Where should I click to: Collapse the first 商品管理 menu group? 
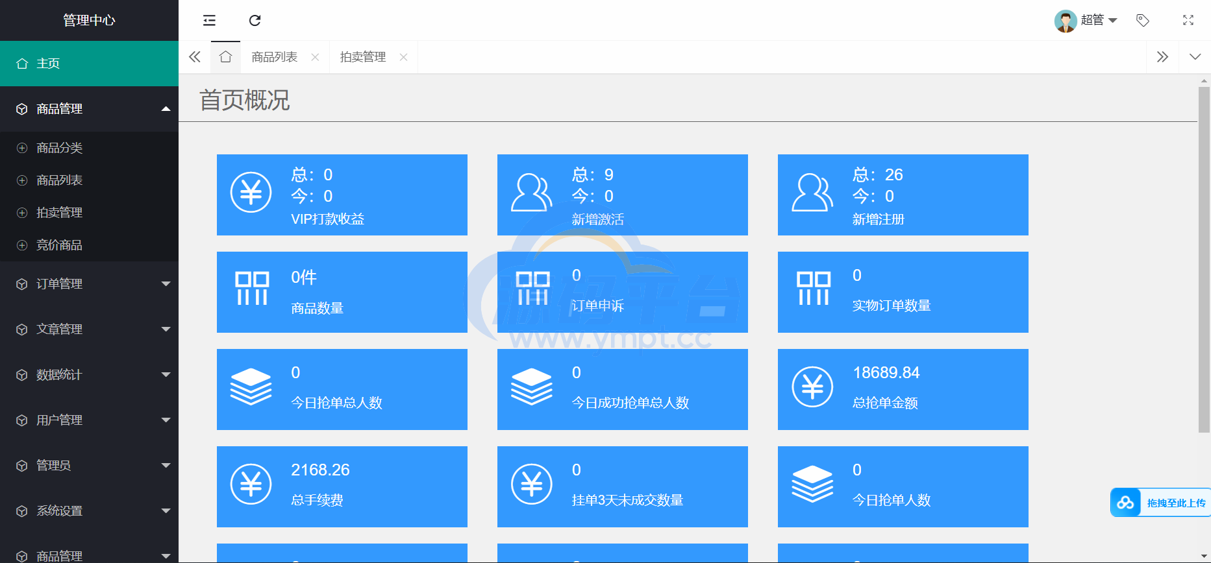89,109
